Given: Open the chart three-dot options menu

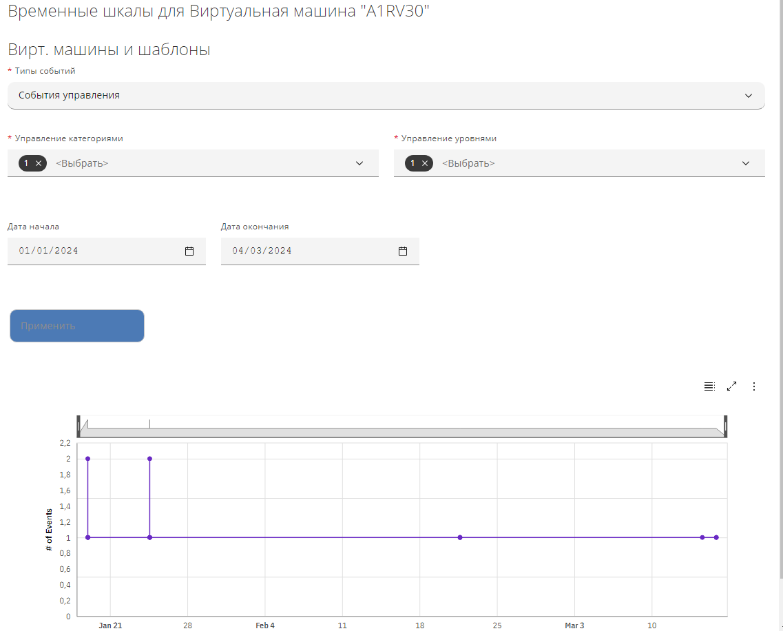Looking at the screenshot, I should click(754, 386).
